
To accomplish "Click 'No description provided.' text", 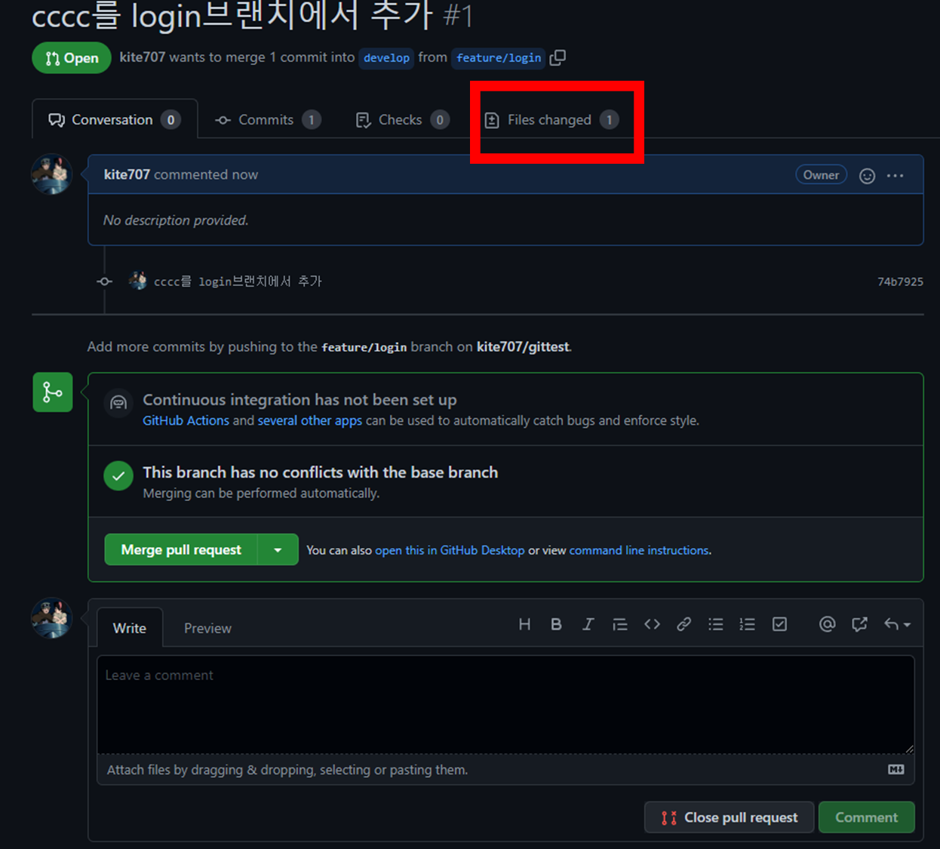I will tap(176, 220).
